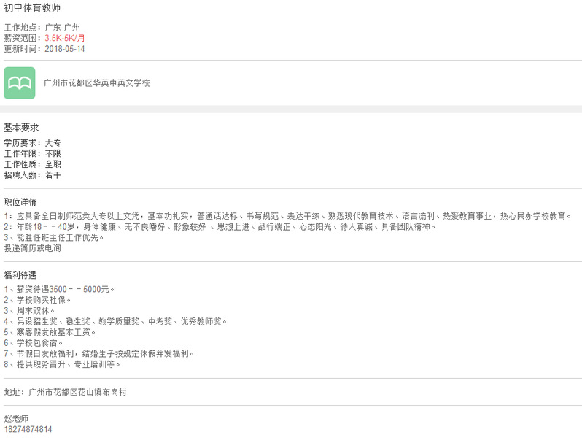Click the contact name 赵老师

[x=16, y=418]
